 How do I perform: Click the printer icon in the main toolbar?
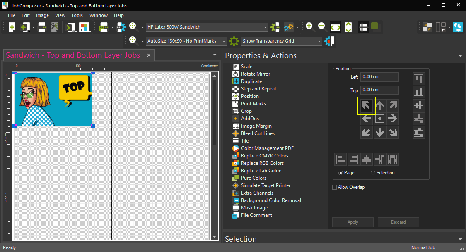[x=42, y=27]
